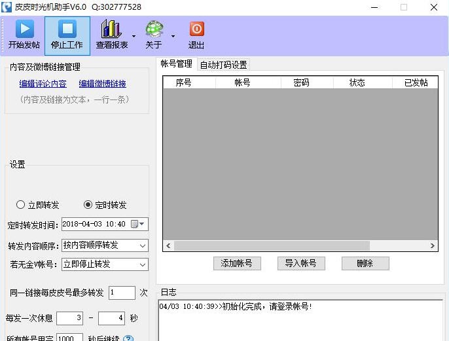Screen dimensions: 449x341
Task: Click the account table horizontal scrollbar
Action: [x=275, y=246]
